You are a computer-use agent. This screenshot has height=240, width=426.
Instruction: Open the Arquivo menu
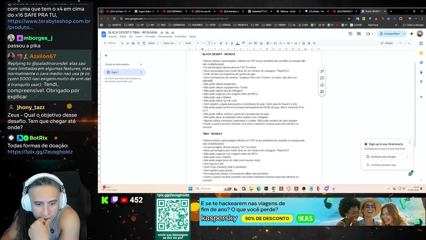[x=112, y=36]
